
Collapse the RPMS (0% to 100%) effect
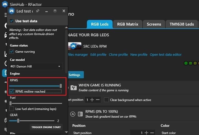(x=73, y=114)
